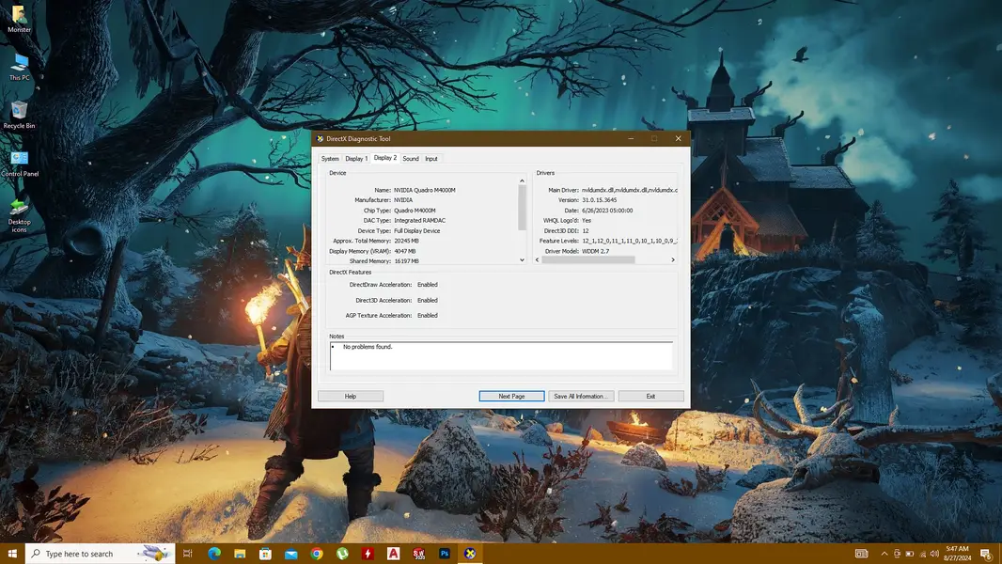Open the clock showing 5:47 AM
The image size is (1002, 564).
[x=957, y=553]
